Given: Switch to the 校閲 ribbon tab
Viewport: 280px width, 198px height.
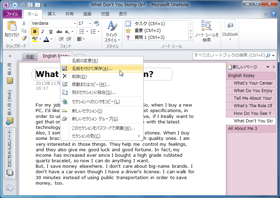Looking at the screenshot, I should tap(105, 14).
